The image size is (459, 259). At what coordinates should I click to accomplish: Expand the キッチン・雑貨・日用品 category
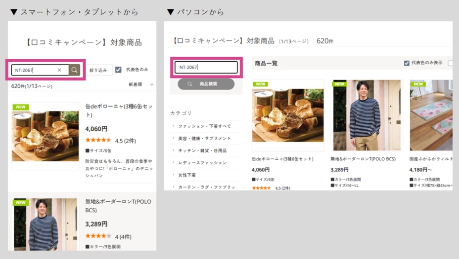click(x=202, y=150)
